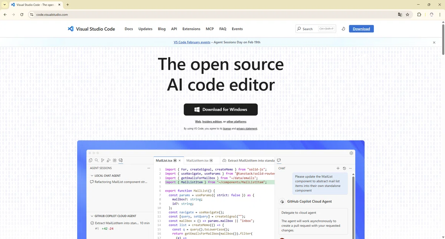Collapse the GitHub Copilot Cloud Agent section
The height and width of the screenshot is (239, 445).
point(92,216)
